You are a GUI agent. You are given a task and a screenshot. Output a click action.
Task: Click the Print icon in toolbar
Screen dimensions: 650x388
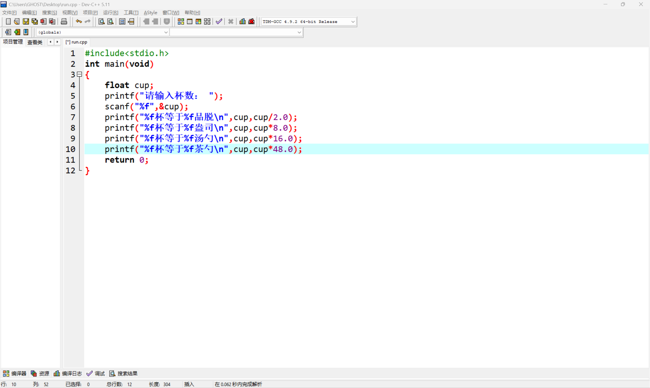click(x=64, y=21)
